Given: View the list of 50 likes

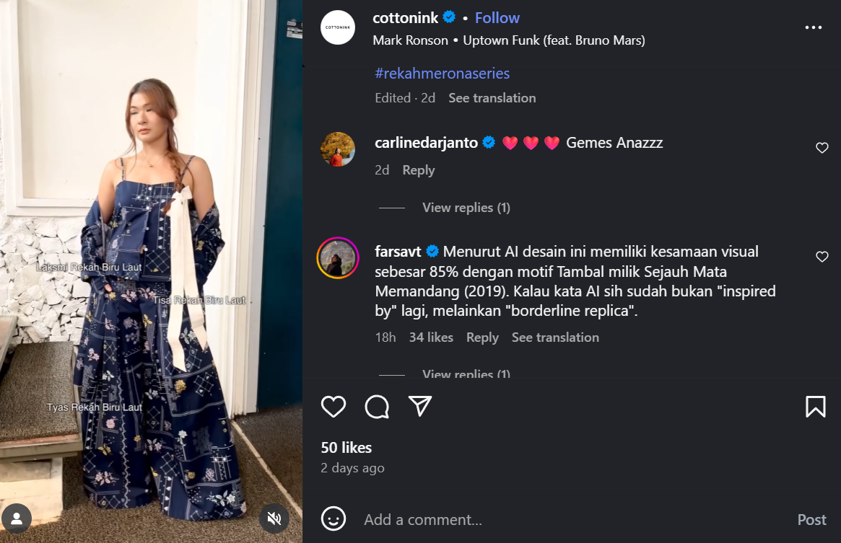Looking at the screenshot, I should (346, 447).
